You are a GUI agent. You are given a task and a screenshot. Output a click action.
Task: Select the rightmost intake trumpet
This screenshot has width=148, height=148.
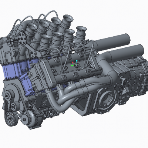[81, 33]
